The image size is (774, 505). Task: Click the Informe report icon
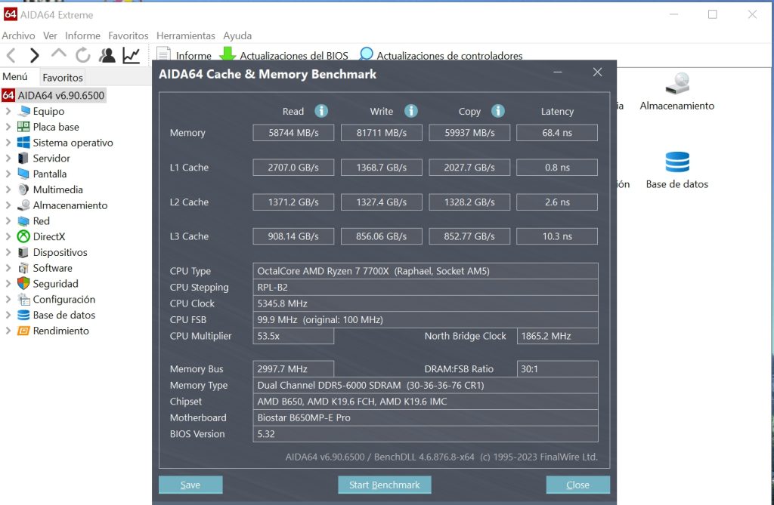pyautogui.click(x=163, y=54)
